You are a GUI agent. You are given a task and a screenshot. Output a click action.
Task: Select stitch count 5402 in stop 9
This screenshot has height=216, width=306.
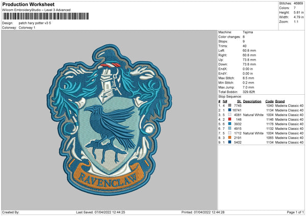pyautogui.click(x=238, y=142)
